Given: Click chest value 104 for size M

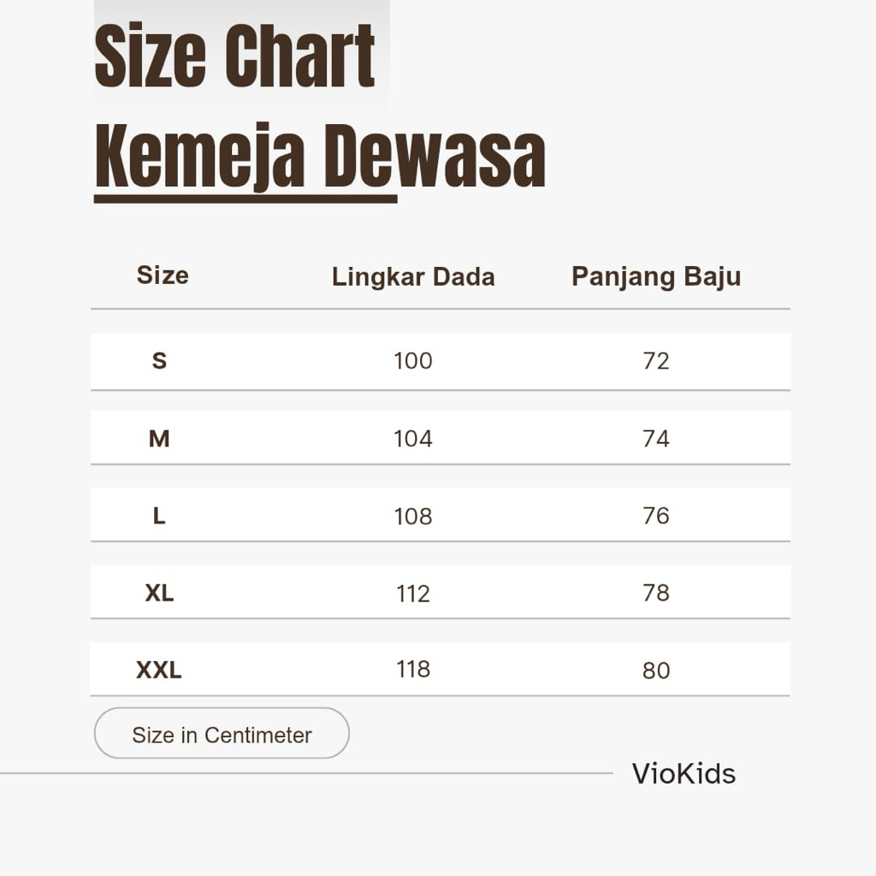Looking at the screenshot, I should (413, 439).
